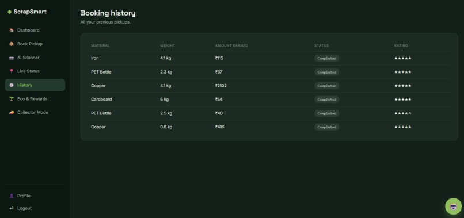This screenshot has width=464, height=218.
Task: Click Copper in the ₹416 row
Action: [98, 127]
